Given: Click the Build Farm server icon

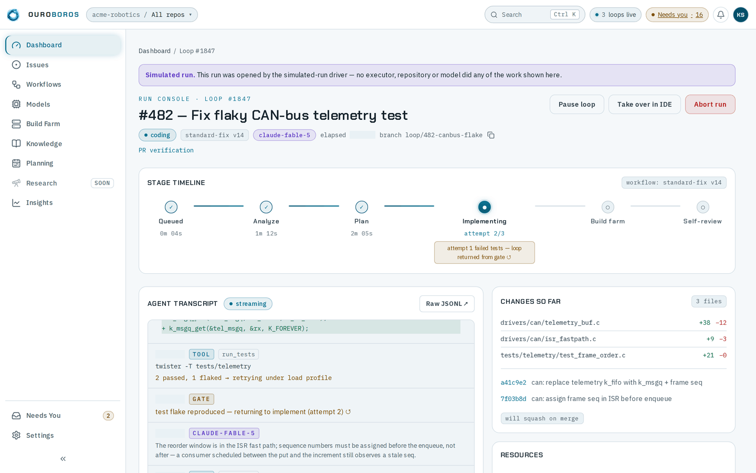Looking at the screenshot, I should (x=16, y=124).
